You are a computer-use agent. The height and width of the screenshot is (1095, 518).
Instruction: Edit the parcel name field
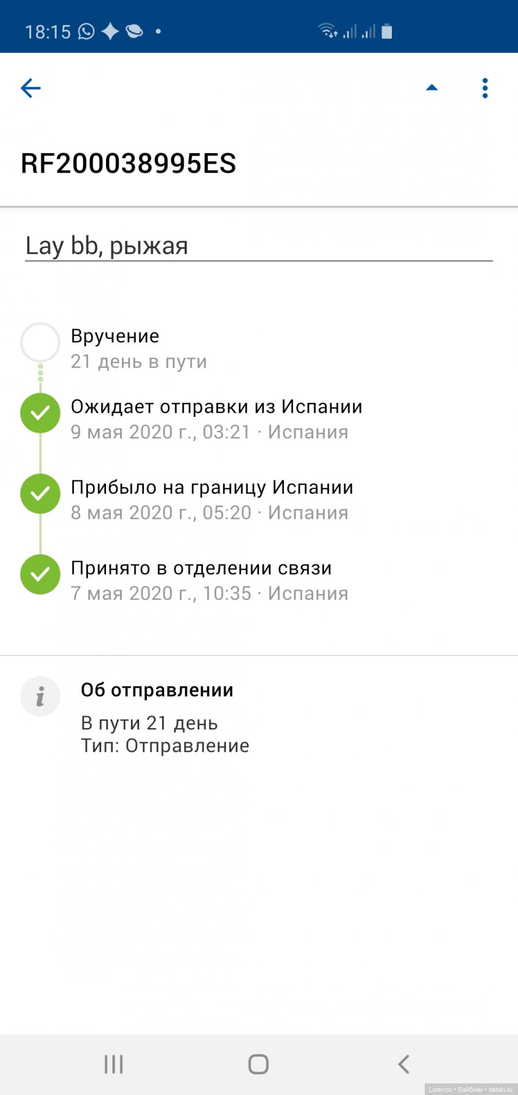point(258,246)
